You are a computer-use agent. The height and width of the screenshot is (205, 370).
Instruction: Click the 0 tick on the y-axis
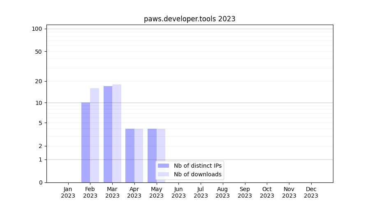40,182
